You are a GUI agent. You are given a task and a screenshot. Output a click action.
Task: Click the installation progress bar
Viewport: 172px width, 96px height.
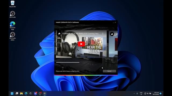pos(68,62)
